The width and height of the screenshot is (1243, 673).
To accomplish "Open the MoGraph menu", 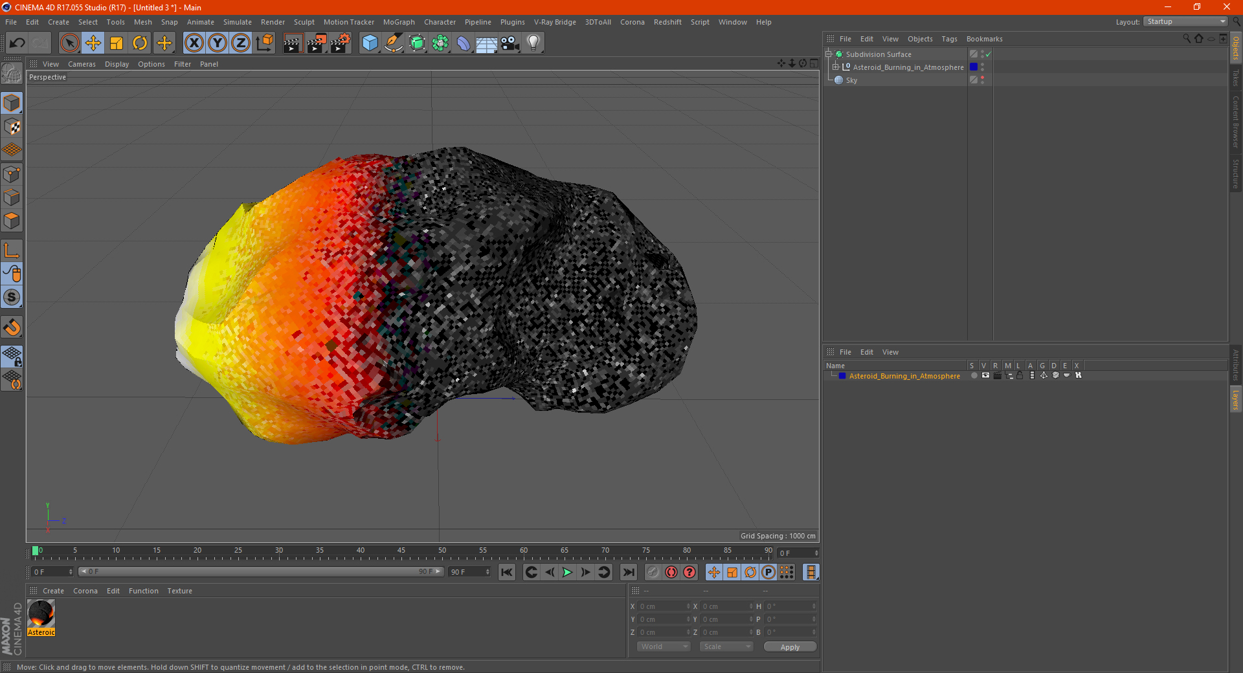I will pos(399,22).
